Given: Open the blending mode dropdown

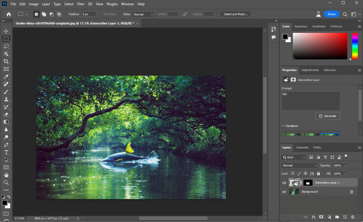Looking at the screenshot, I should [299, 165].
